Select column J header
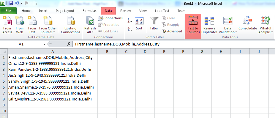Screen dimensions: 275x118 pos(259,52)
